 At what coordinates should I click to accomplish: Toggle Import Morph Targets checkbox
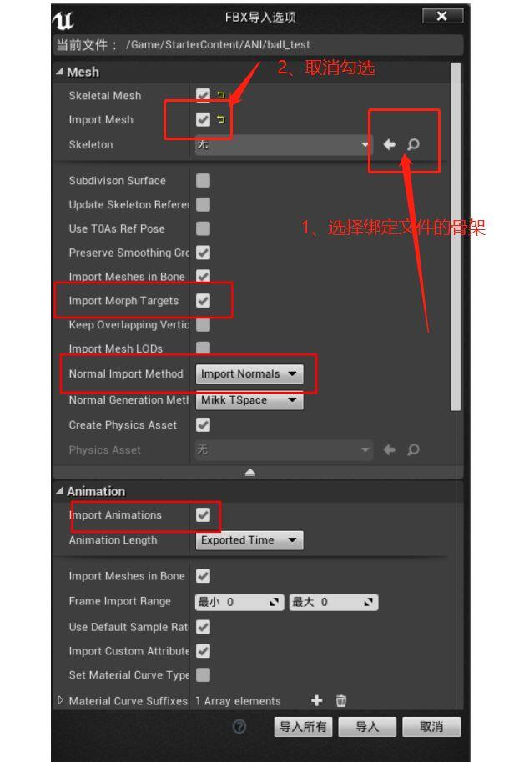tap(203, 300)
